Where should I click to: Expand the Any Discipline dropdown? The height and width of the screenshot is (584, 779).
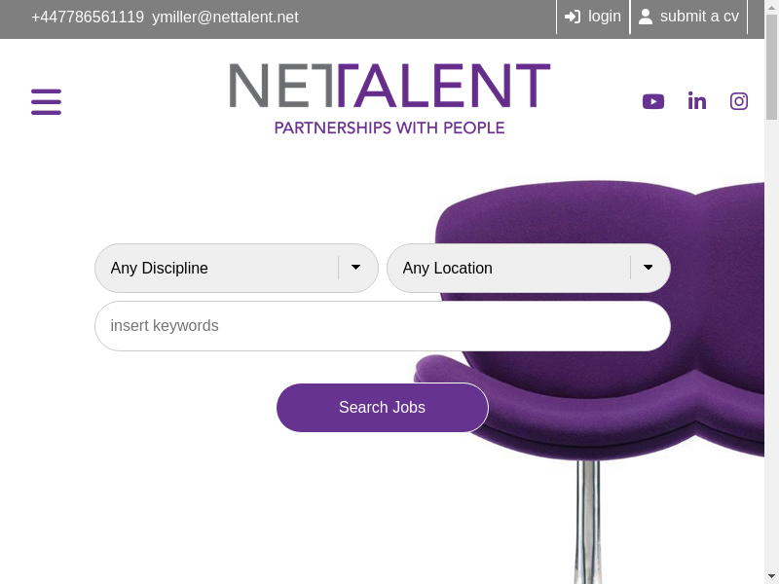pyautogui.click(x=224, y=268)
